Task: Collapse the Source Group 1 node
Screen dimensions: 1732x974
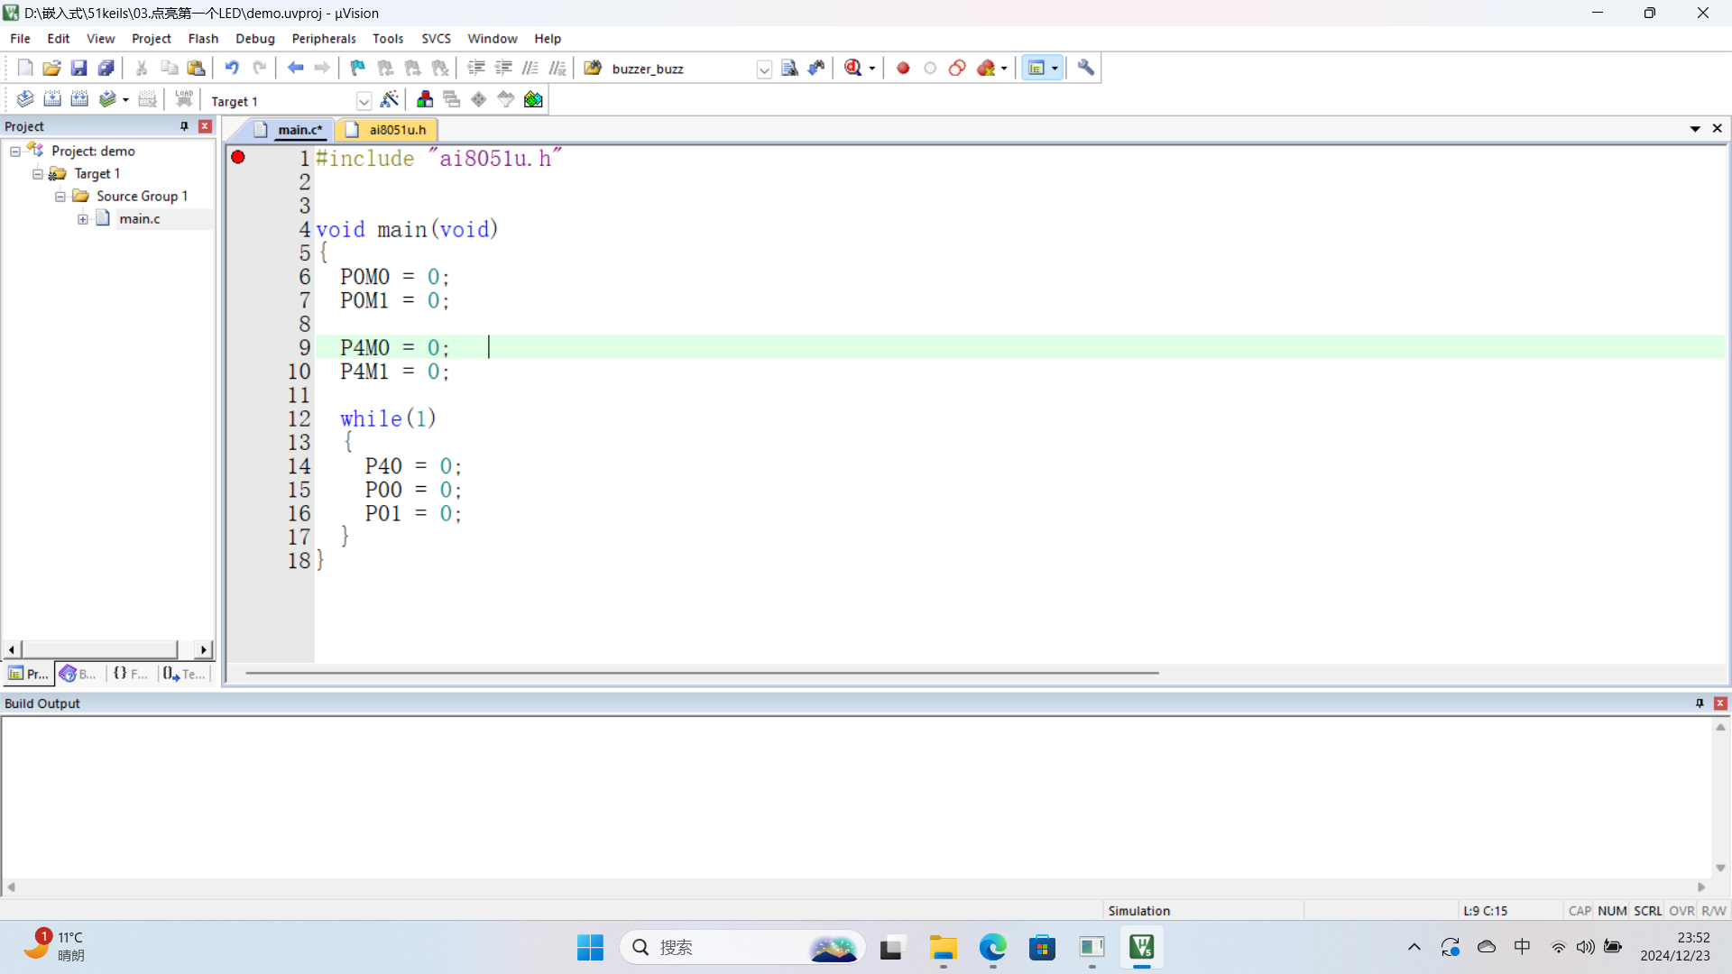Action: point(60,197)
